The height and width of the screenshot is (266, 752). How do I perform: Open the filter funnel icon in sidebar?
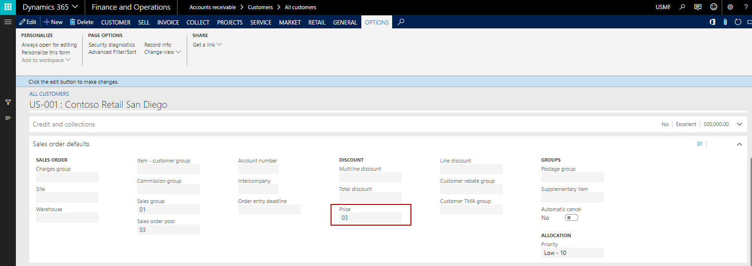pyautogui.click(x=8, y=102)
